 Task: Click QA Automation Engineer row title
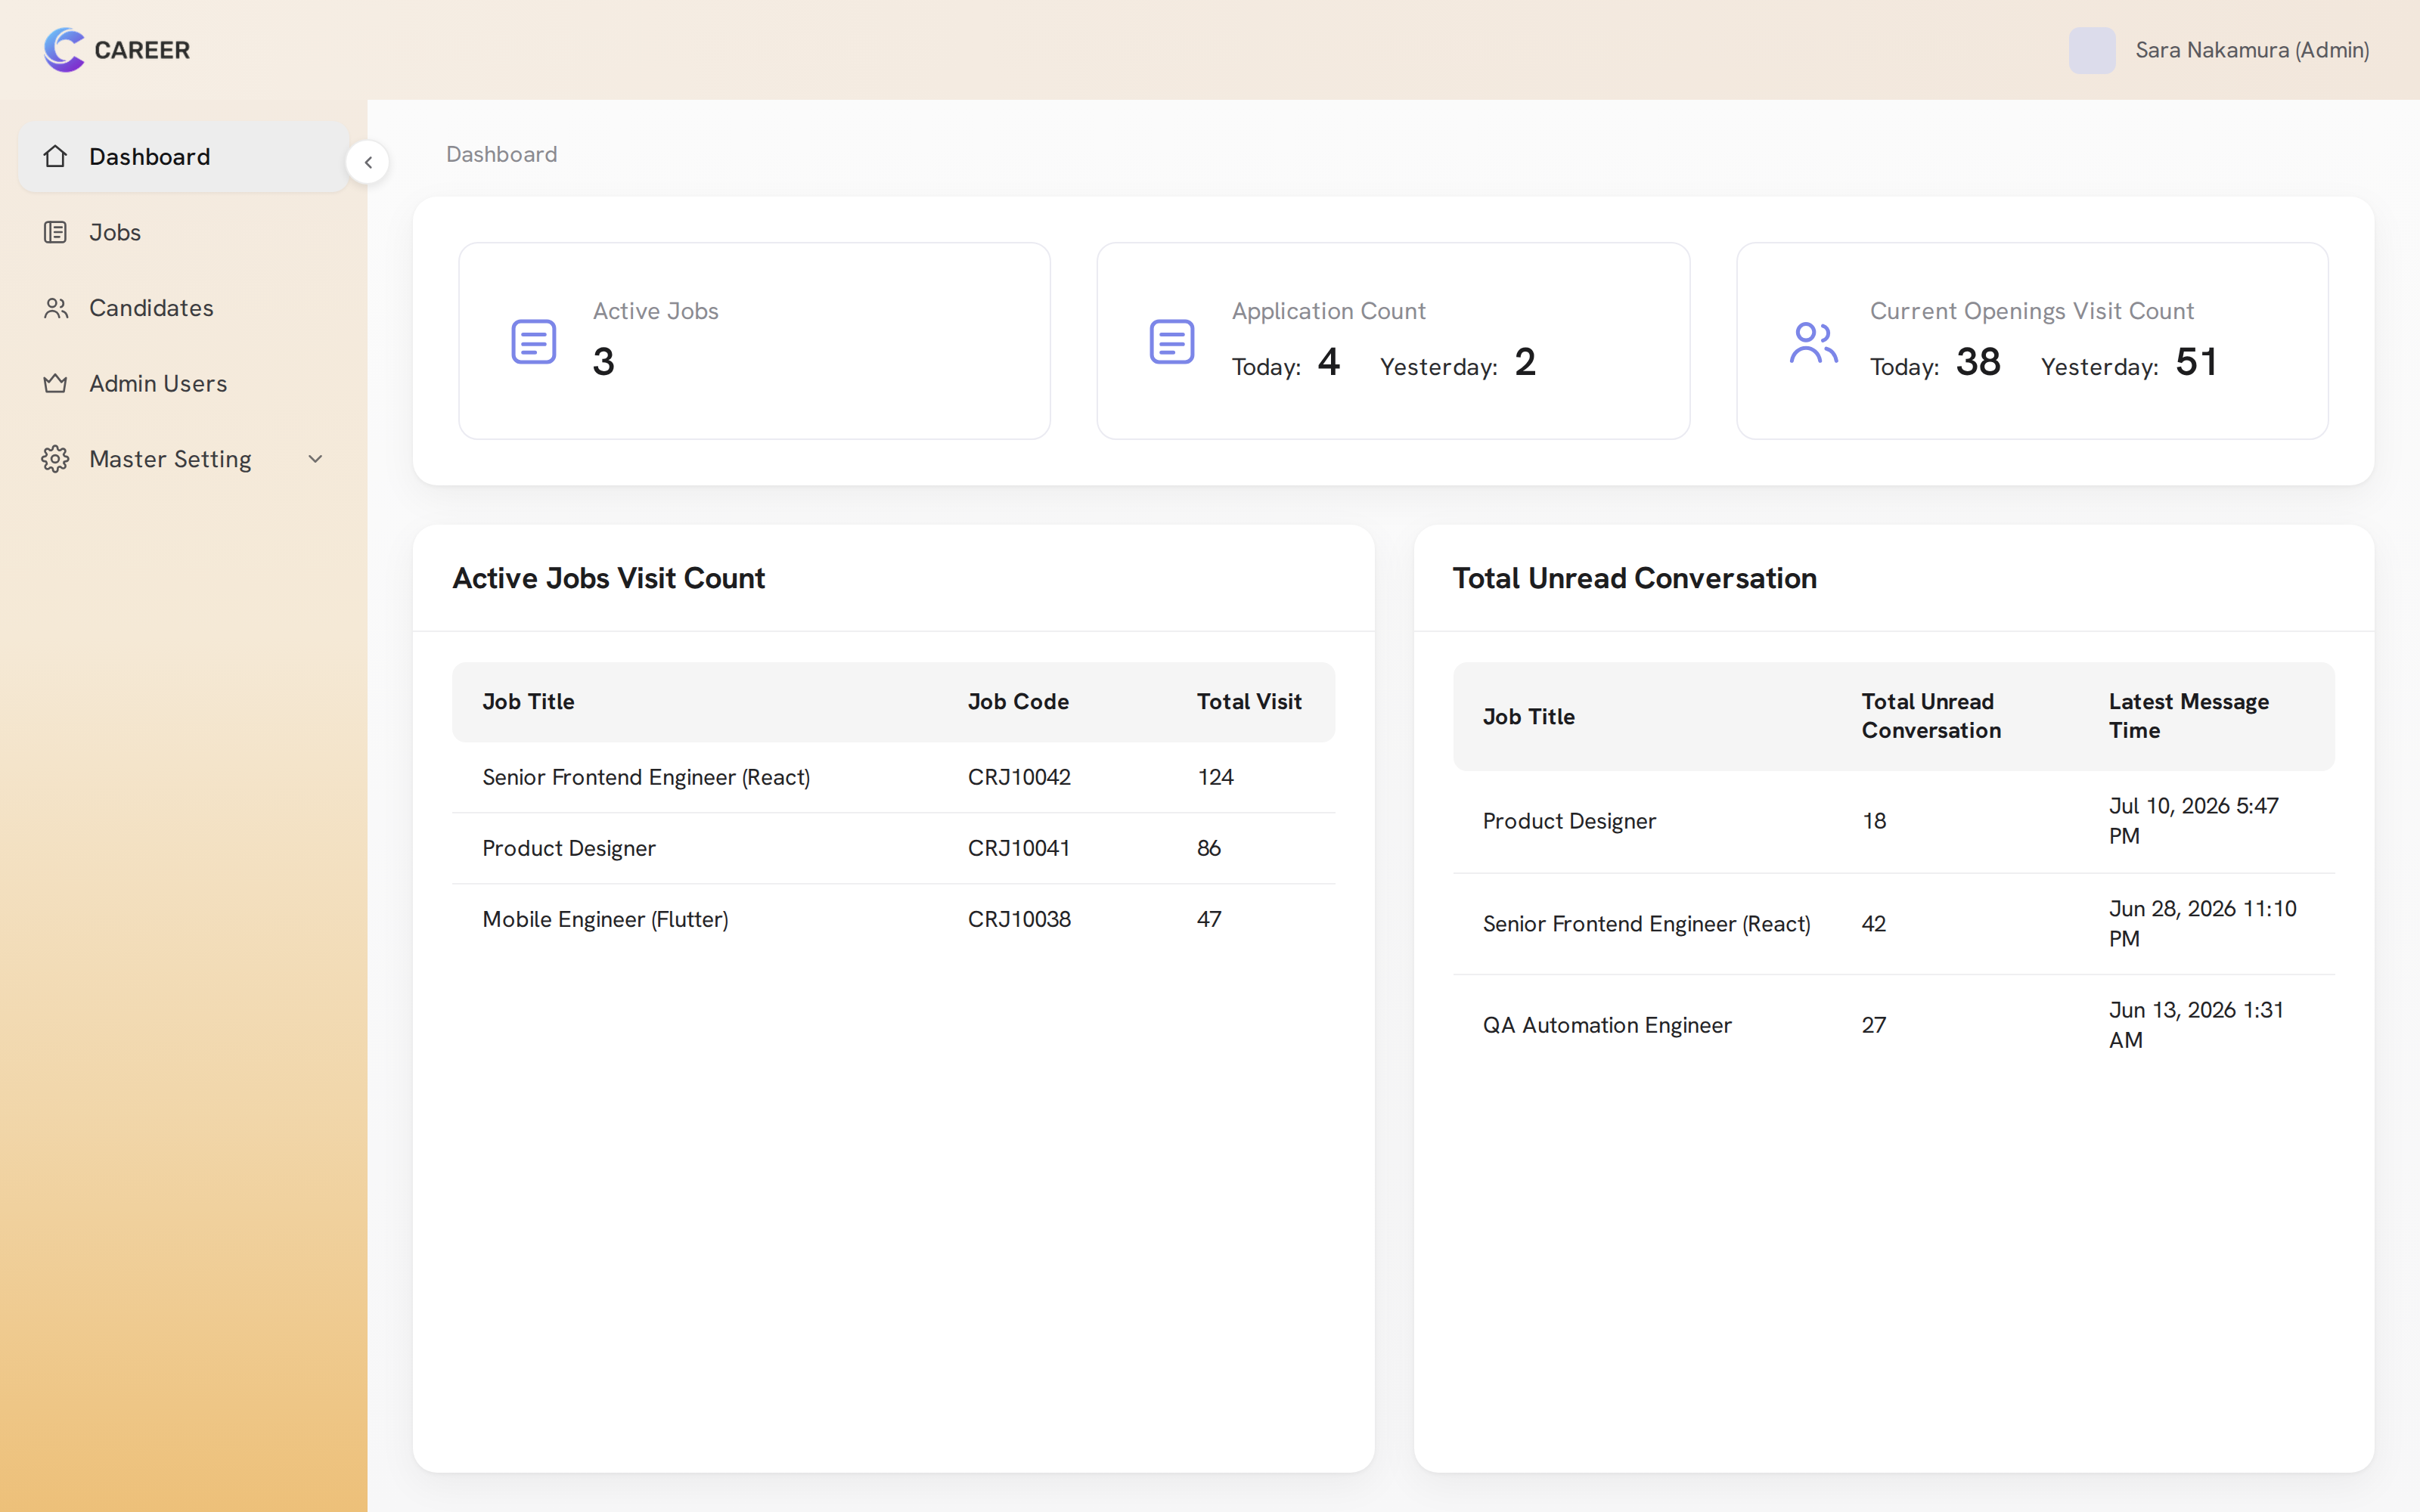1606,1025
